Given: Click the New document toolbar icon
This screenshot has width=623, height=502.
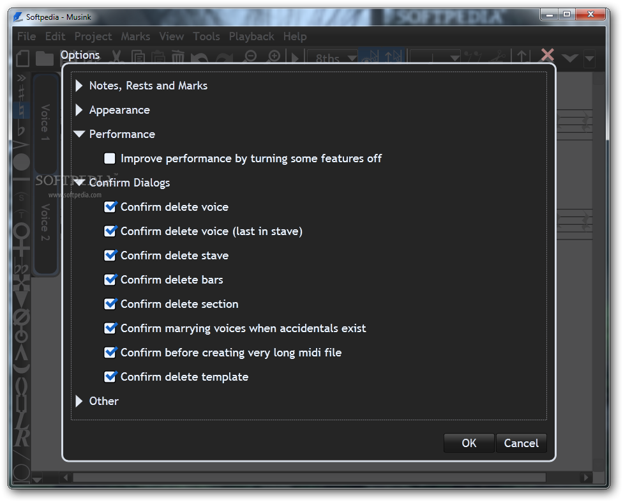Looking at the screenshot, I should 22,58.
